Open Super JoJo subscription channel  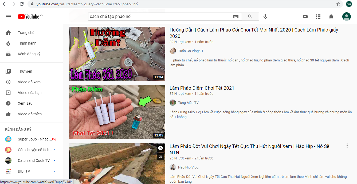tap(32, 139)
